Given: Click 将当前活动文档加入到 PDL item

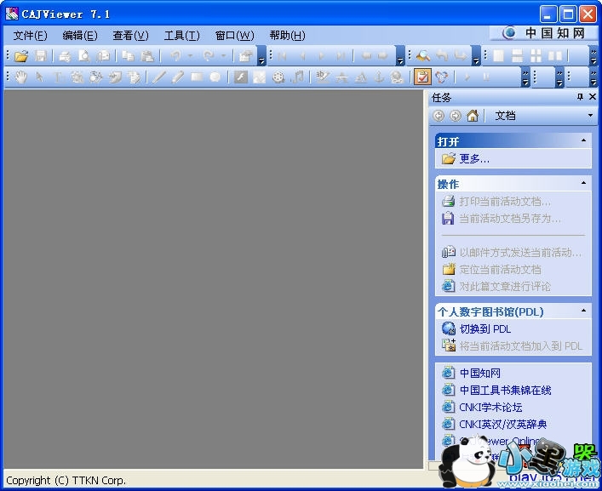Looking at the screenshot, I should tap(521, 346).
